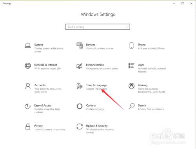This screenshot has width=196, height=149.
Task: Click 'Uninstall, defaults, optional features' description
Action: 152,70
